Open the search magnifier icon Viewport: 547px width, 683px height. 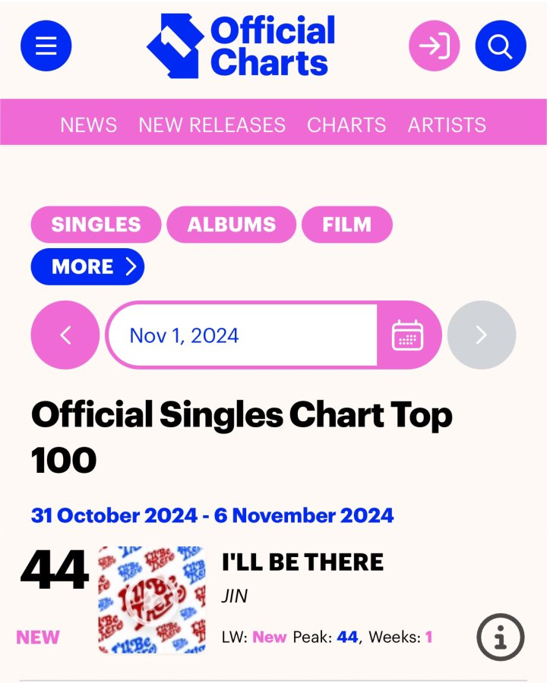500,46
